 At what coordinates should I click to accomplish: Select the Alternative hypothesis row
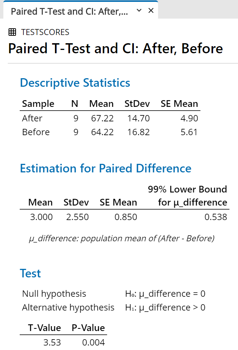coord(114,308)
